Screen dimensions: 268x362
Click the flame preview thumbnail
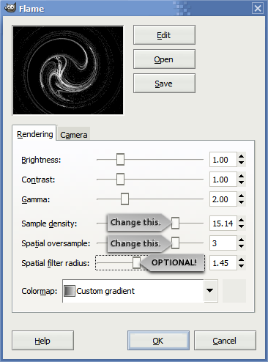68,70
